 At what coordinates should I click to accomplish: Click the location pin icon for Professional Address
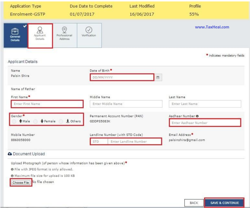64,29
